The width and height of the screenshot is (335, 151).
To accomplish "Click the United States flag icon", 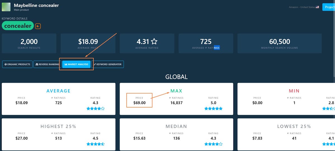I will pyautogui.click(x=317, y=7).
